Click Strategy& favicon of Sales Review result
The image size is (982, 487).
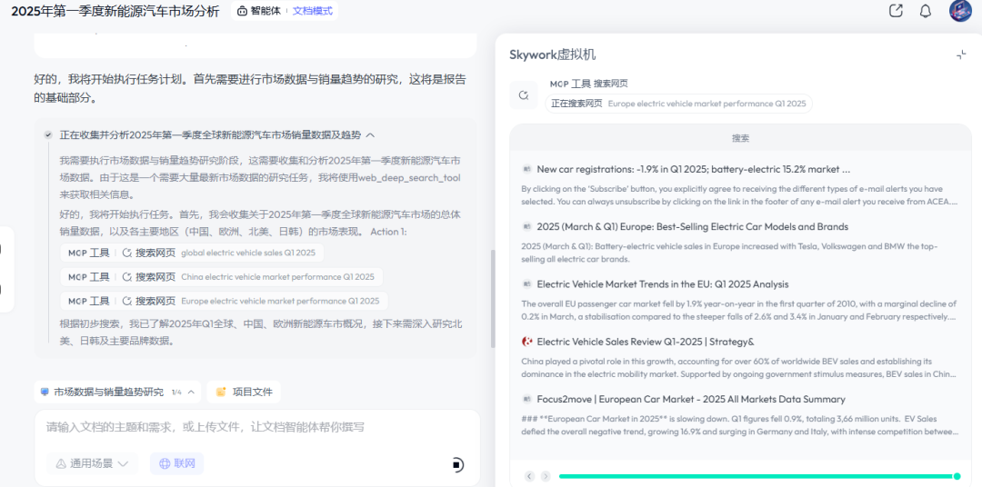(526, 342)
